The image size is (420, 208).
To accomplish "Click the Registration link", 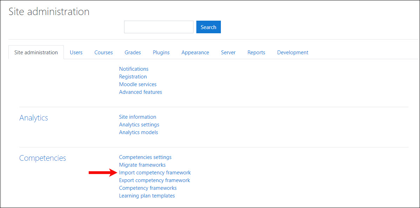I will pyautogui.click(x=133, y=77).
